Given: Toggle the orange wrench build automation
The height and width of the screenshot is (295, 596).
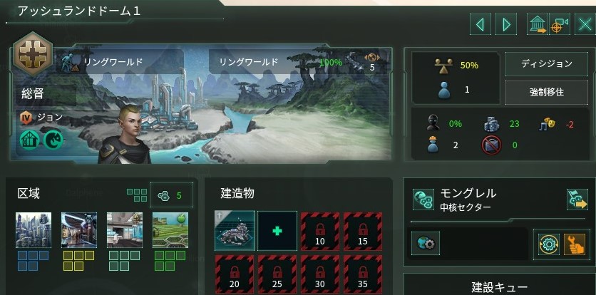Looking at the screenshot, I should [x=575, y=244].
